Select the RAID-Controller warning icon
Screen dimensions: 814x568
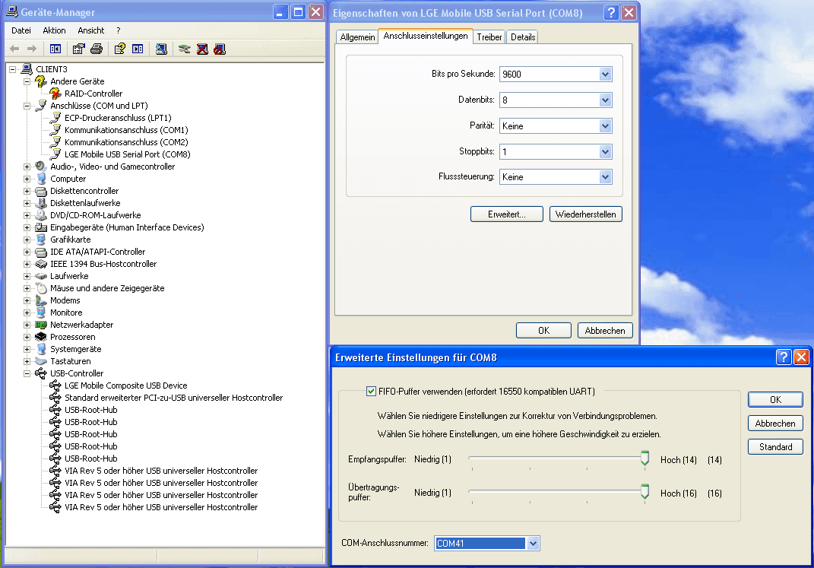(55, 94)
